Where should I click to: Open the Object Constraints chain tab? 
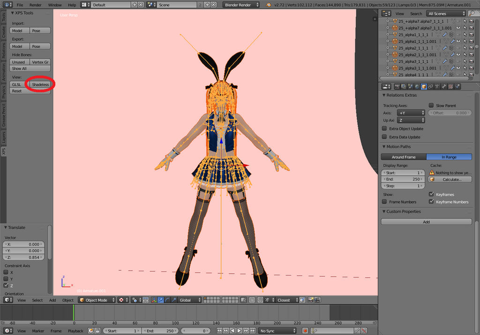pyautogui.click(x=430, y=87)
